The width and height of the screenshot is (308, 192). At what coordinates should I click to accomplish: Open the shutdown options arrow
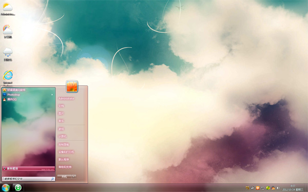(74, 177)
